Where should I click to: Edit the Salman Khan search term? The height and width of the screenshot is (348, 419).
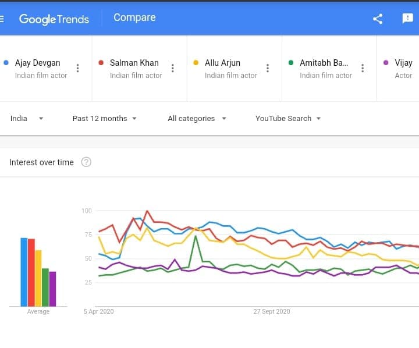[134, 63]
